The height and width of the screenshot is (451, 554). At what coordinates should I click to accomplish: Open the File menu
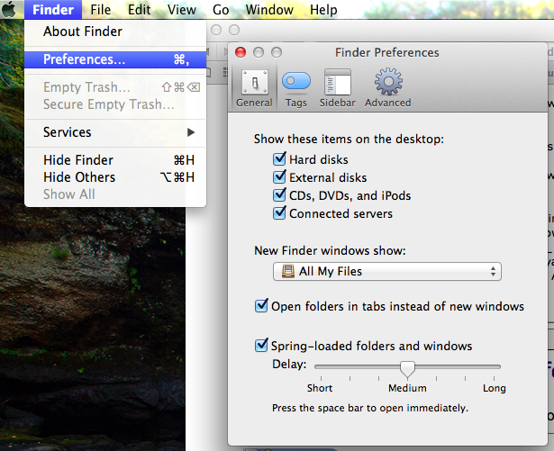pyautogui.click(x=100, y=10)
